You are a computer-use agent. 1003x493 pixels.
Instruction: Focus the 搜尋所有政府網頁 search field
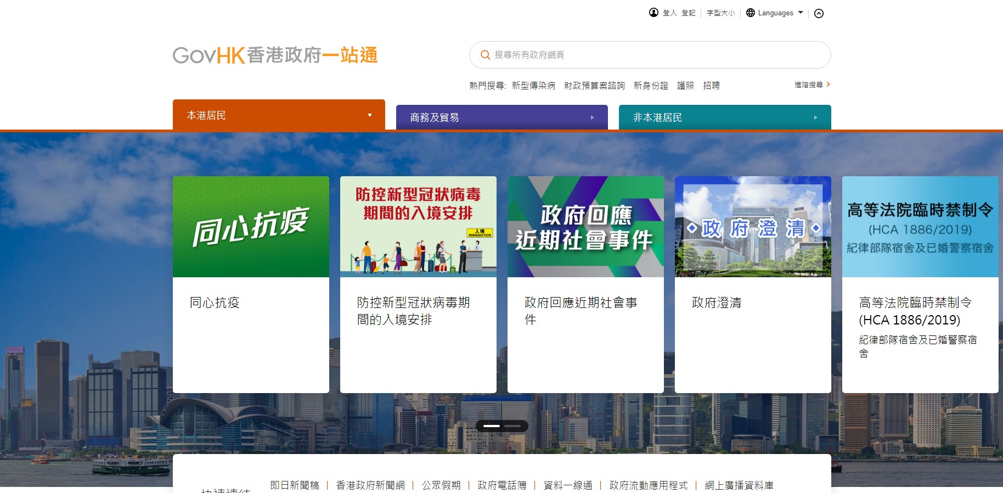coord(650,55)
